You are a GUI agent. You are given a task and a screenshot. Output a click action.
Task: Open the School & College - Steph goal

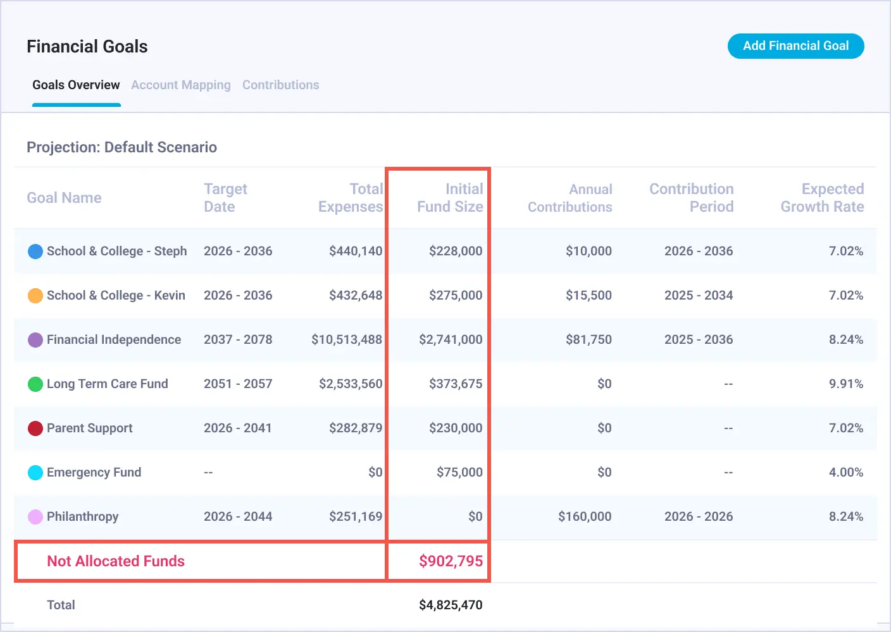point(117,251)
